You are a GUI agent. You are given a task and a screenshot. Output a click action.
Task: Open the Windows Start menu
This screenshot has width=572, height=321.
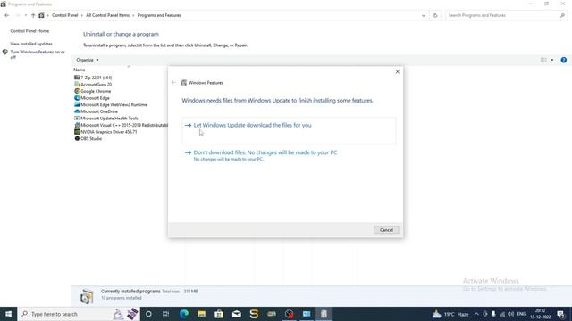(x=8, y=314)
